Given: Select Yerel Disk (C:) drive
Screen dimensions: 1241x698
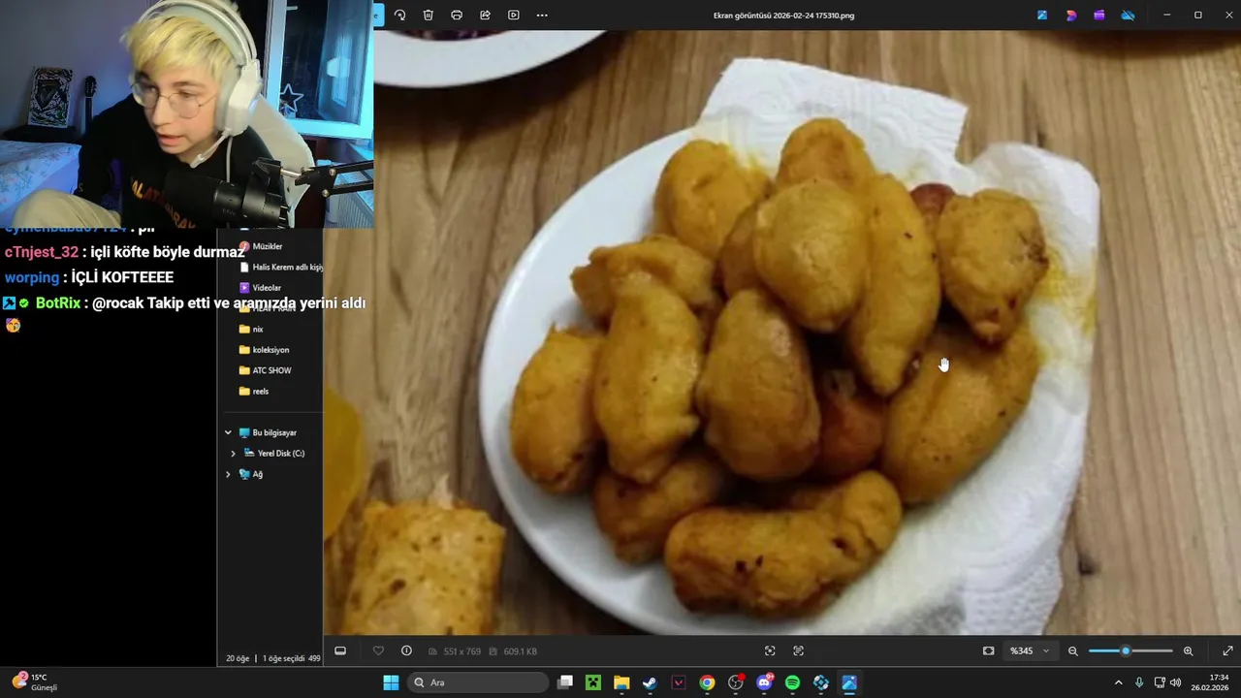Looking at the screenshot, I should [x=274, y=453].
